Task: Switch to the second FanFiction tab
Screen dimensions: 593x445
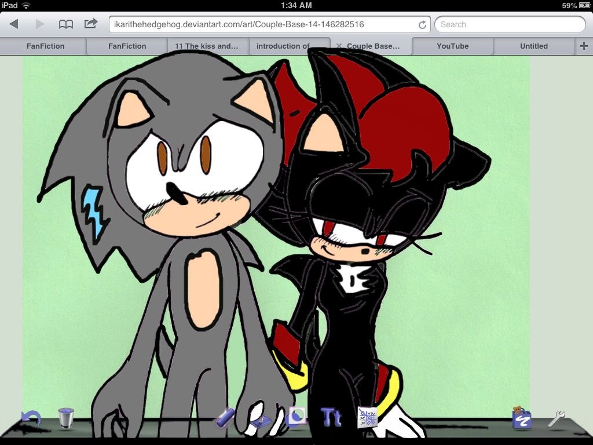Action: (x=127, y=46)
